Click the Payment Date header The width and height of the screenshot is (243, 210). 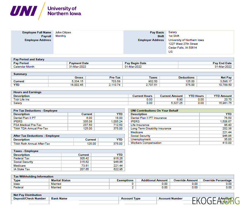79,63
